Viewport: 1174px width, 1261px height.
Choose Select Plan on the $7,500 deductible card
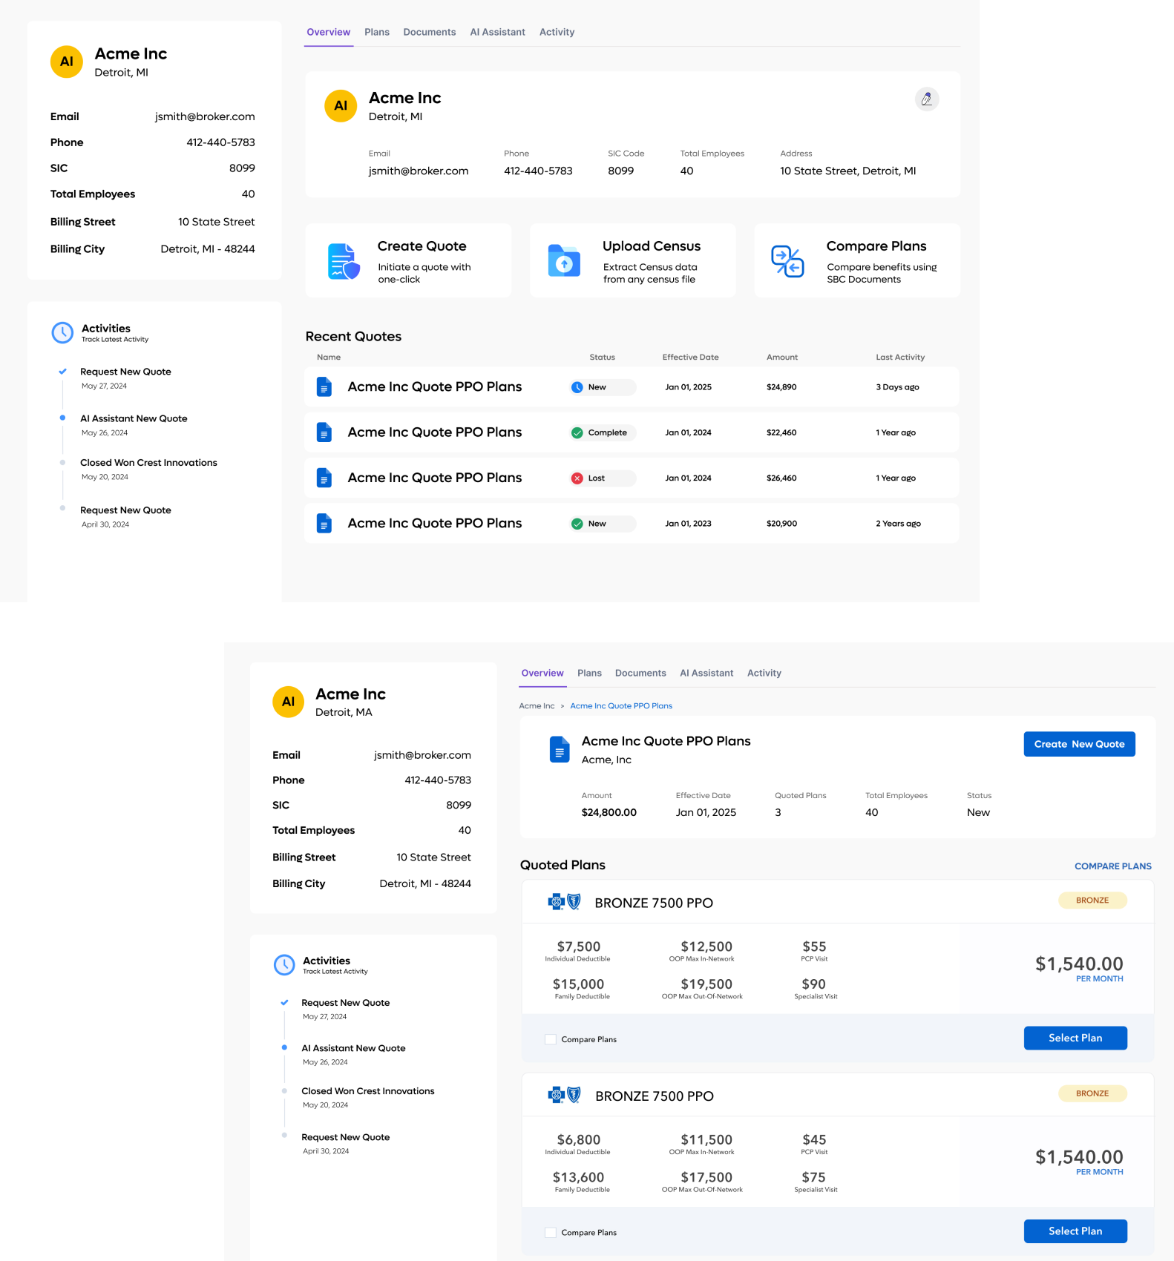click(1075, 1038)
